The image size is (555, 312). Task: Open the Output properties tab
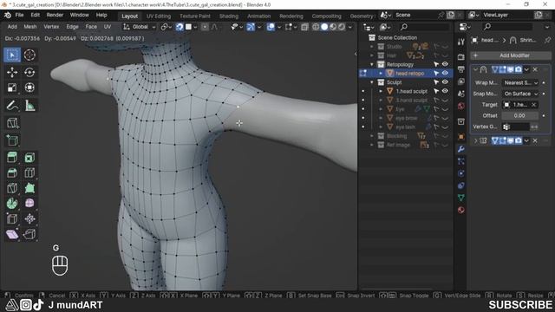[x=460, y=69]
